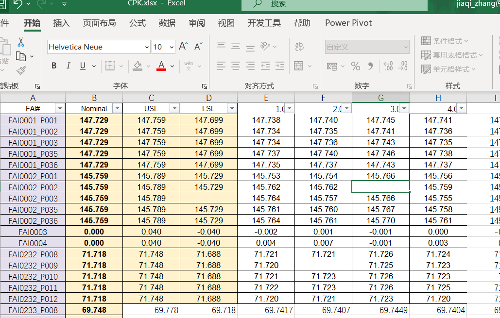
Task: Switch to 插入 tab
Action: (61, 23)
